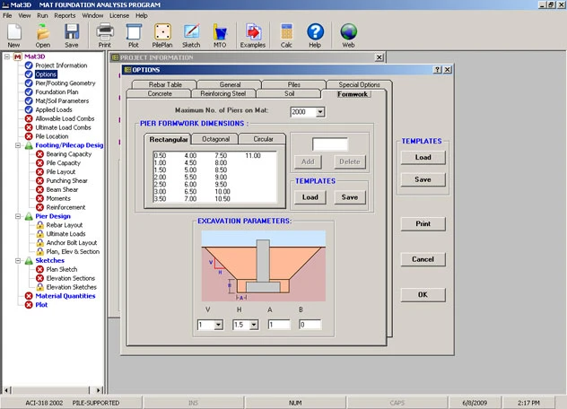Select Pier/Footing Geometry tree node
This screenshot has height=409, width=567.
65,83
